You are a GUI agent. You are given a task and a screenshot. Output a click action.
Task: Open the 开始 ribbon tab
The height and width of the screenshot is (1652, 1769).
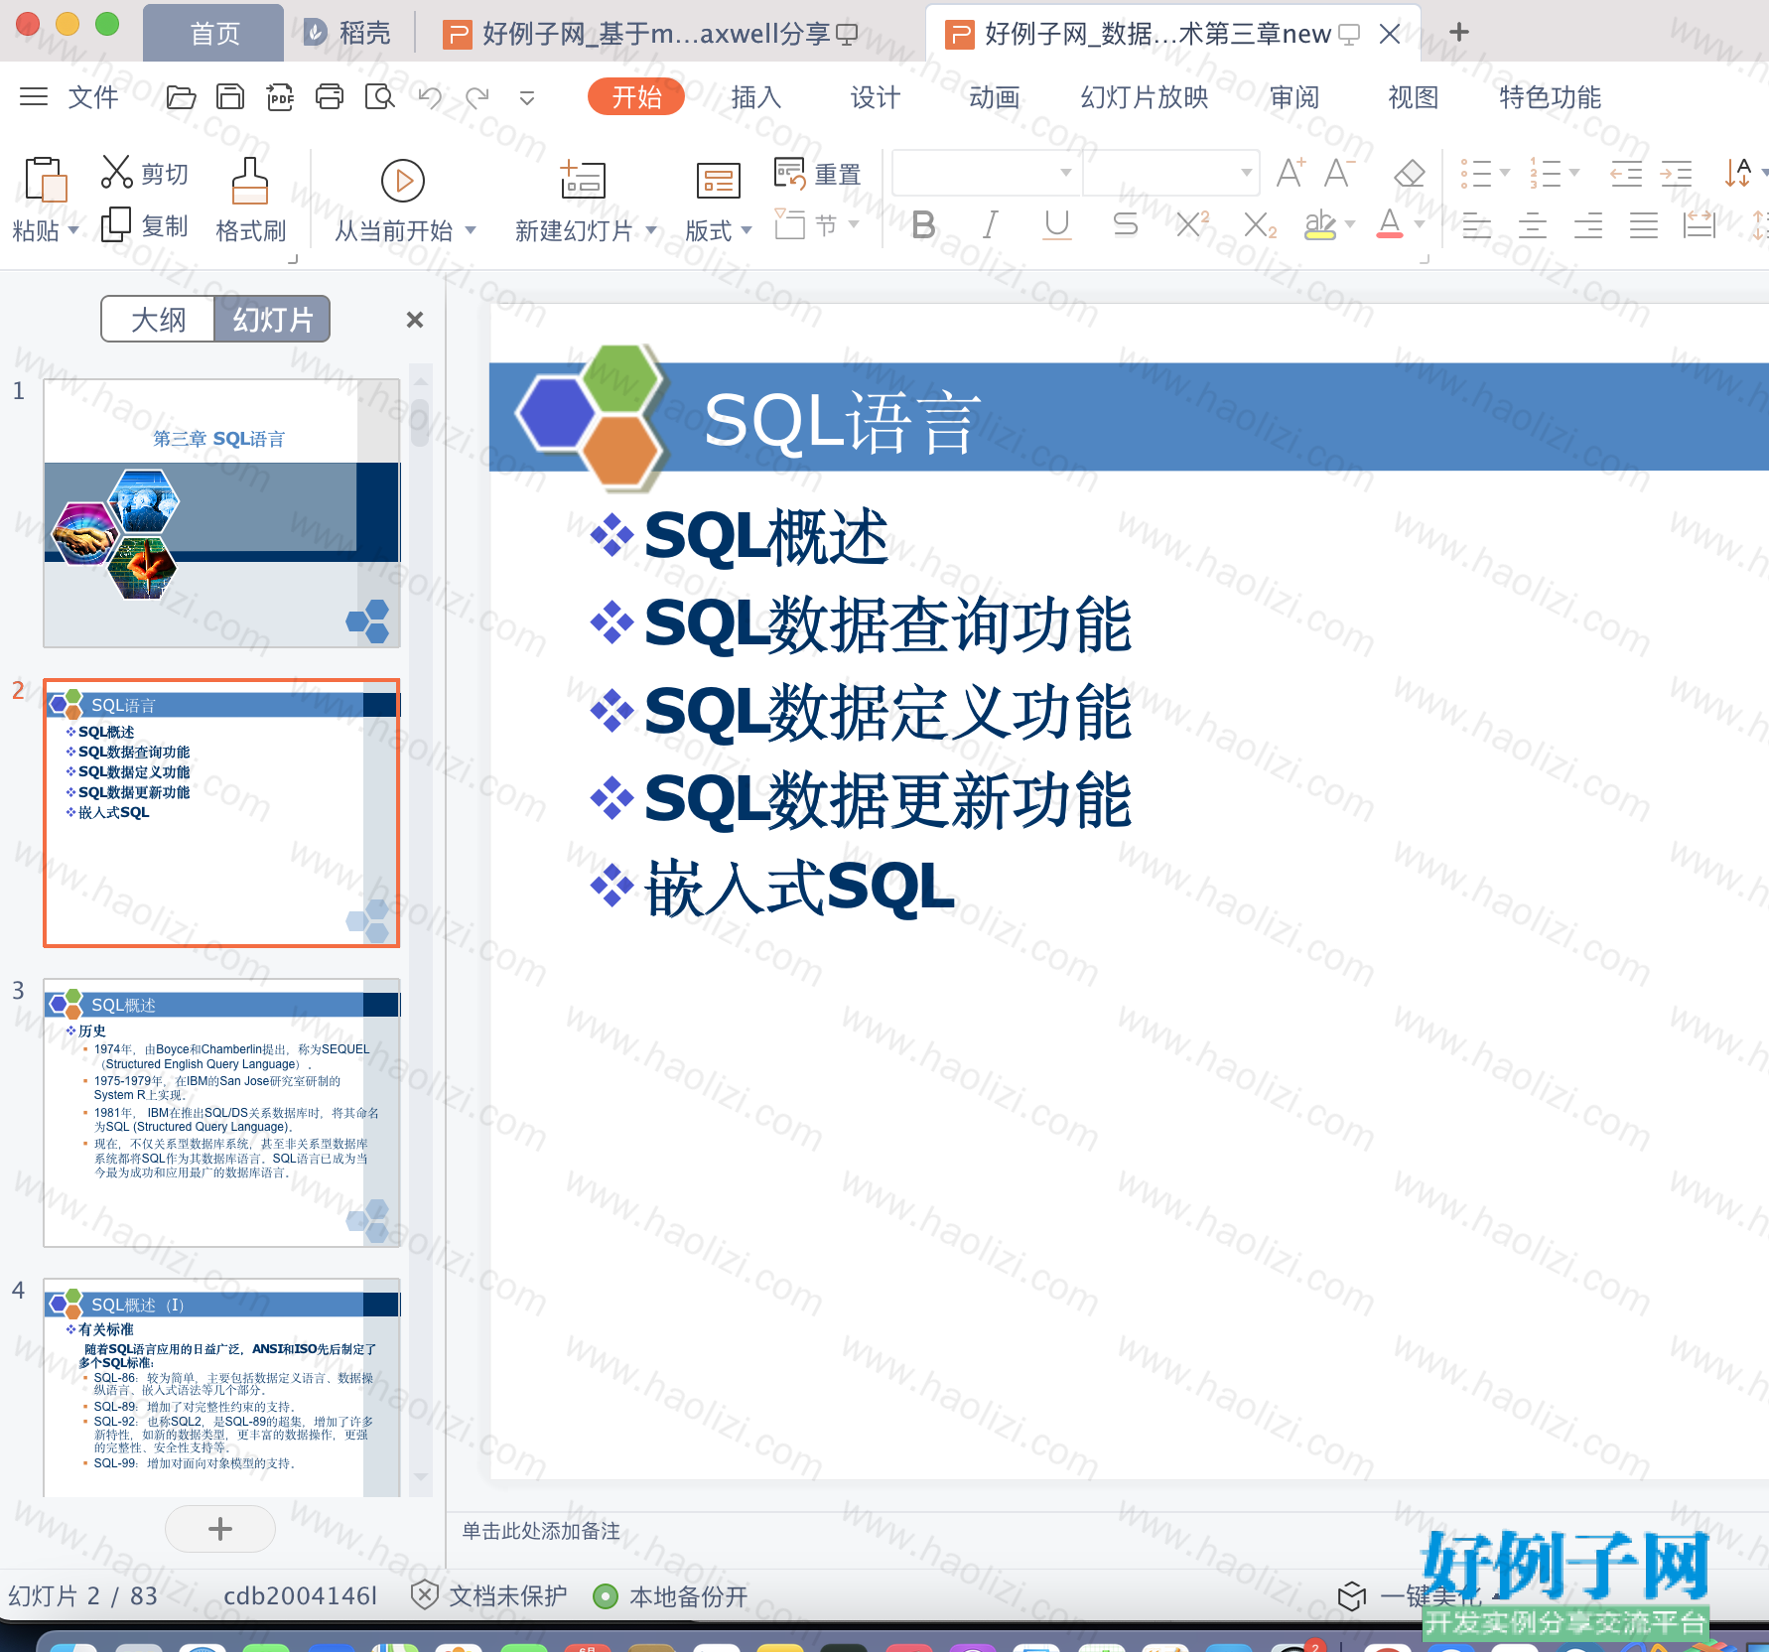coord(636,96)
